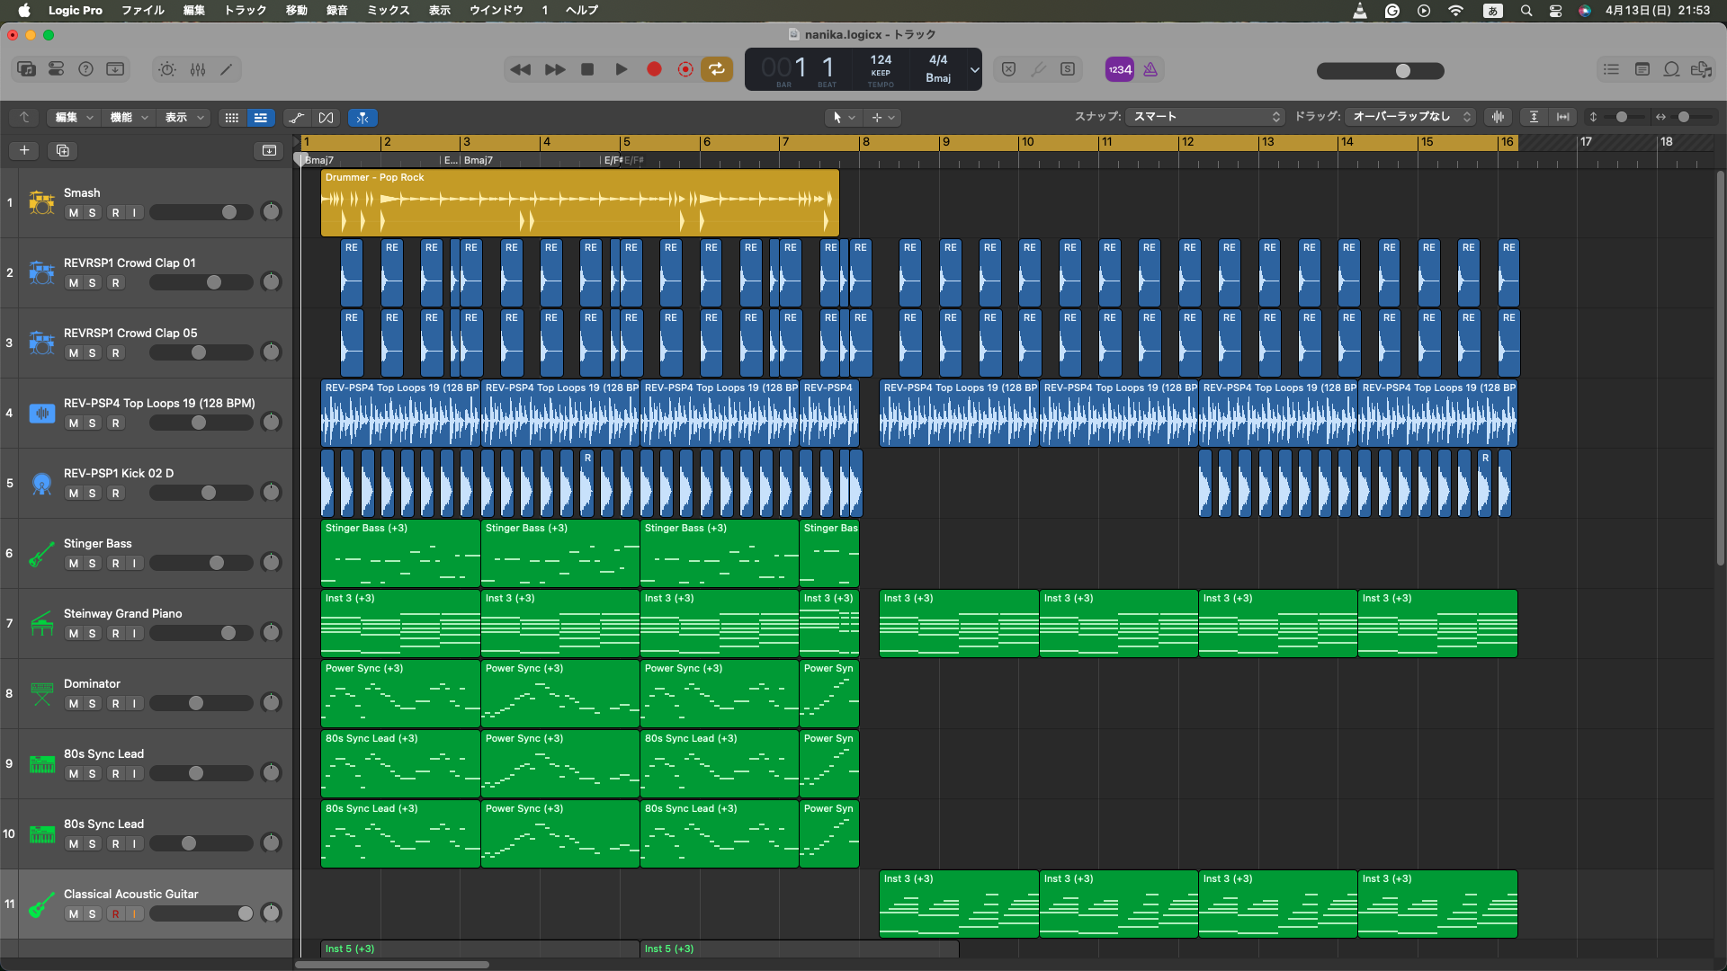
Task: Open the Smart Controls dial icon
Action: (167, 69)
